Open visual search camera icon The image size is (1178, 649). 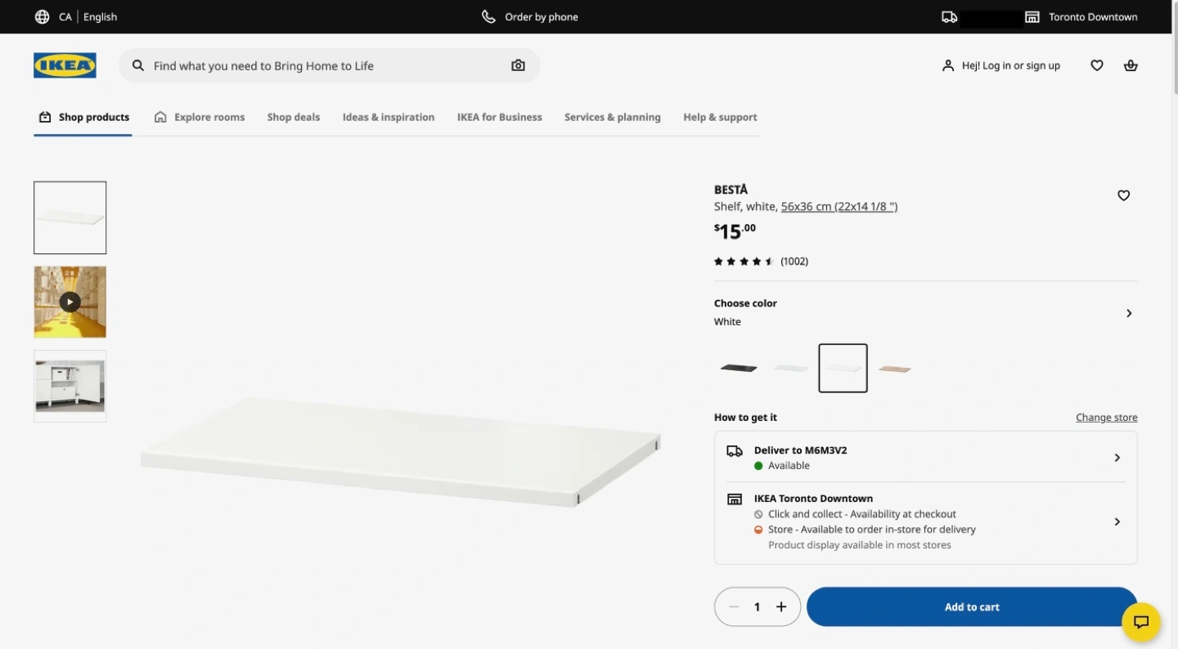pyautogui.click(x=518, y=65)
